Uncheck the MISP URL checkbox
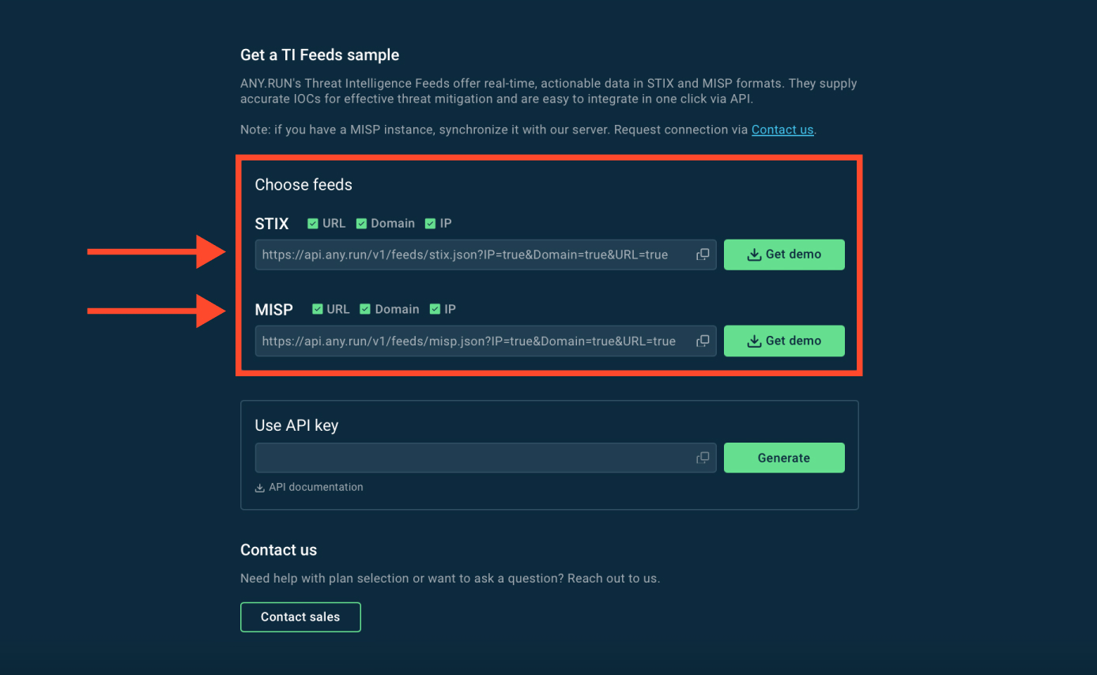This screenshot has height=675, width=1097. pos(318,309)
